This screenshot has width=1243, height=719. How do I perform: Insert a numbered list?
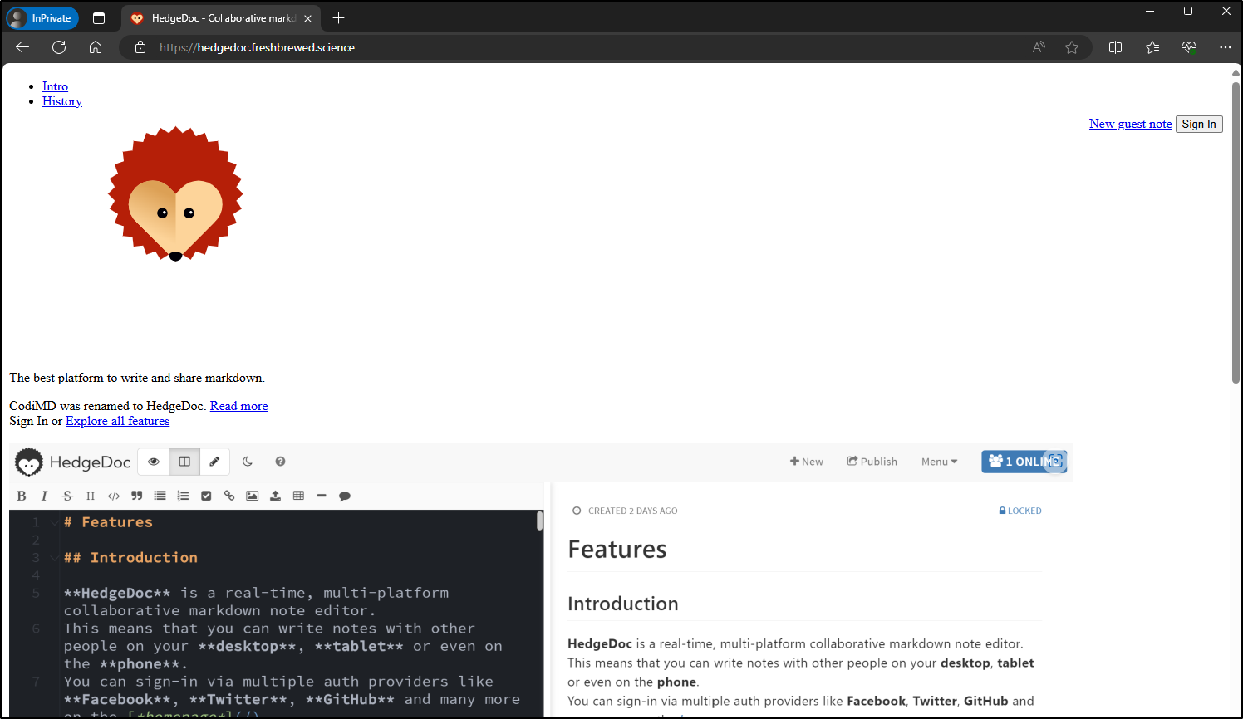click(x=183, y=496)
